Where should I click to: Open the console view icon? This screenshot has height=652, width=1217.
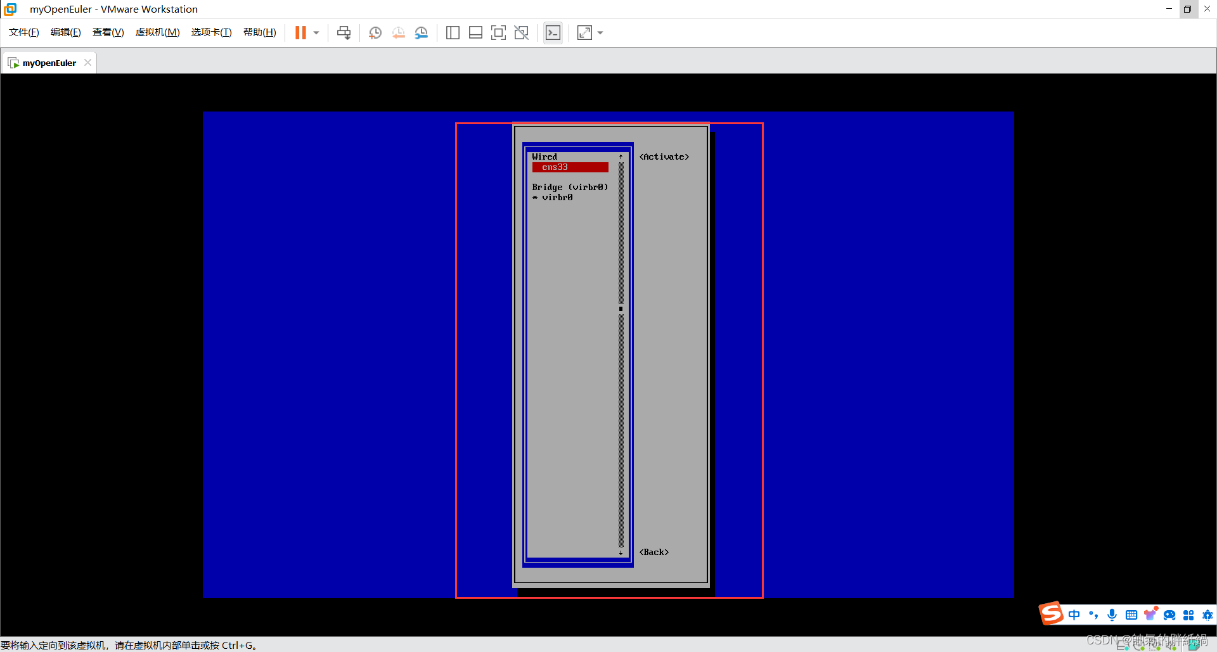(553, 32)
